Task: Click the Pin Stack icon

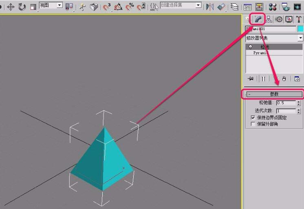Action: point(251,79)
